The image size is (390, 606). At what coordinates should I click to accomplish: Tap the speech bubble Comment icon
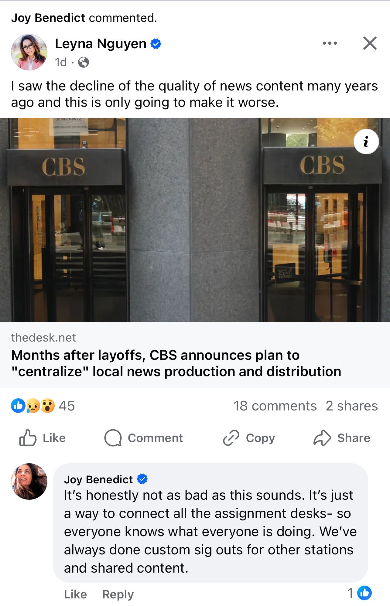point(113,438)
